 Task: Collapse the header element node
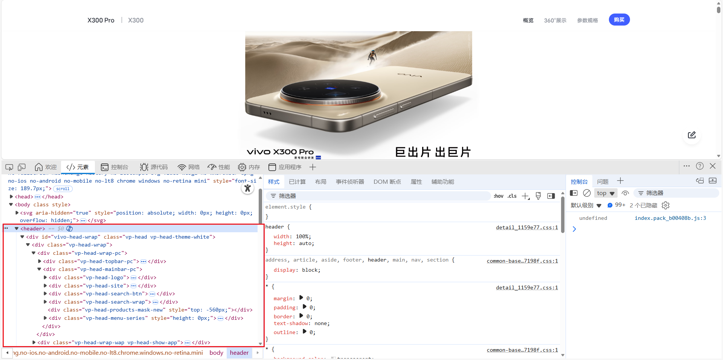click(17, 228)
